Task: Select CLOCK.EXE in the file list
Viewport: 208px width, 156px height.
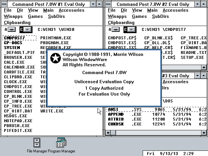Action: (16, 82)
